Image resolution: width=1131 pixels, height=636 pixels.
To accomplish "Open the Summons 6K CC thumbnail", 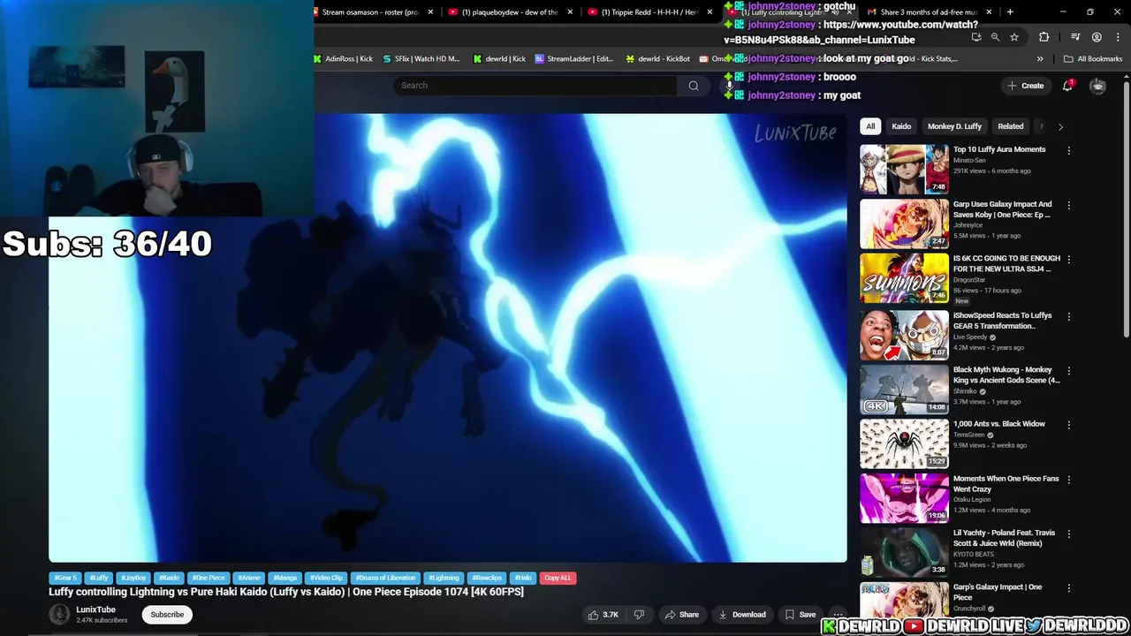I will (x=904, y=278).
